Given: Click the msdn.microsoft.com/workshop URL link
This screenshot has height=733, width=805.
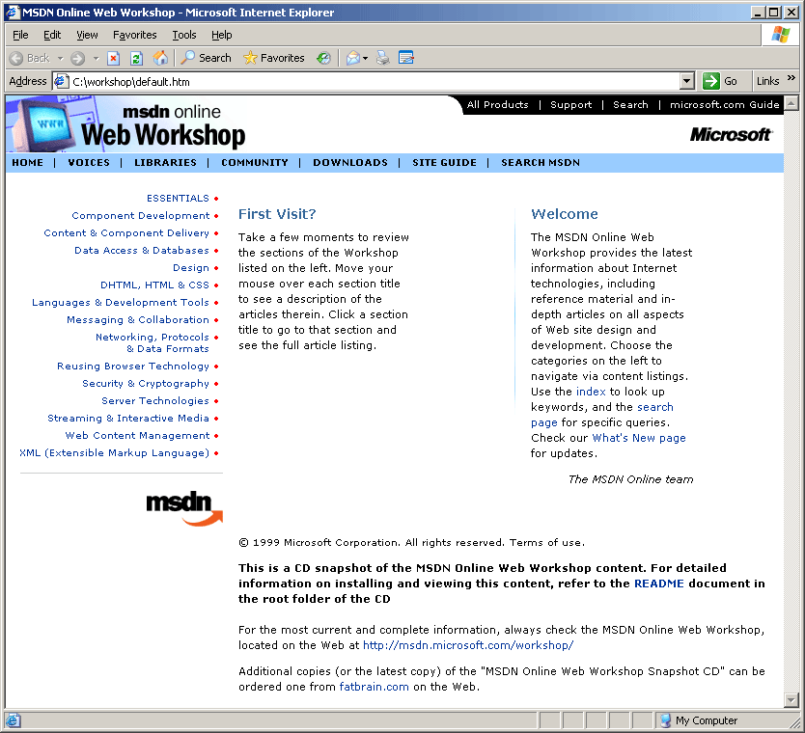Looking at the screenshot, I should tap(468, 645).
